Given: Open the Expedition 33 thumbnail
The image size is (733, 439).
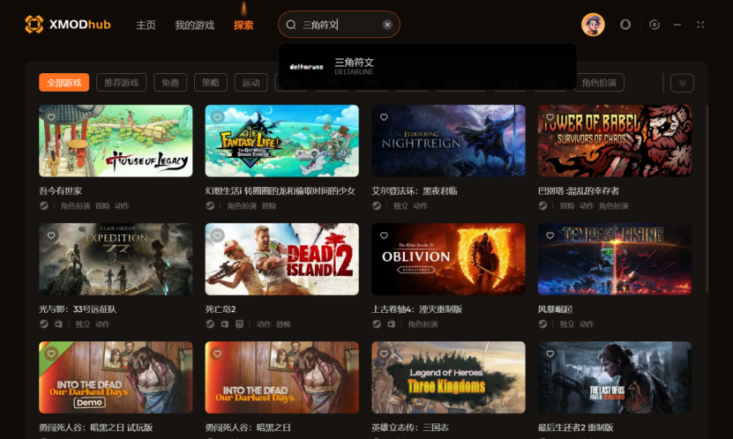Looking at the screenshot, I should (116, 259).
